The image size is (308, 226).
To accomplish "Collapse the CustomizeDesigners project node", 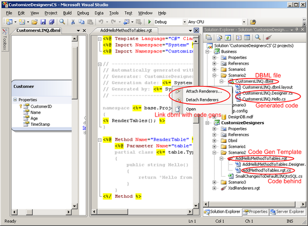I will [x=207, y=123].
